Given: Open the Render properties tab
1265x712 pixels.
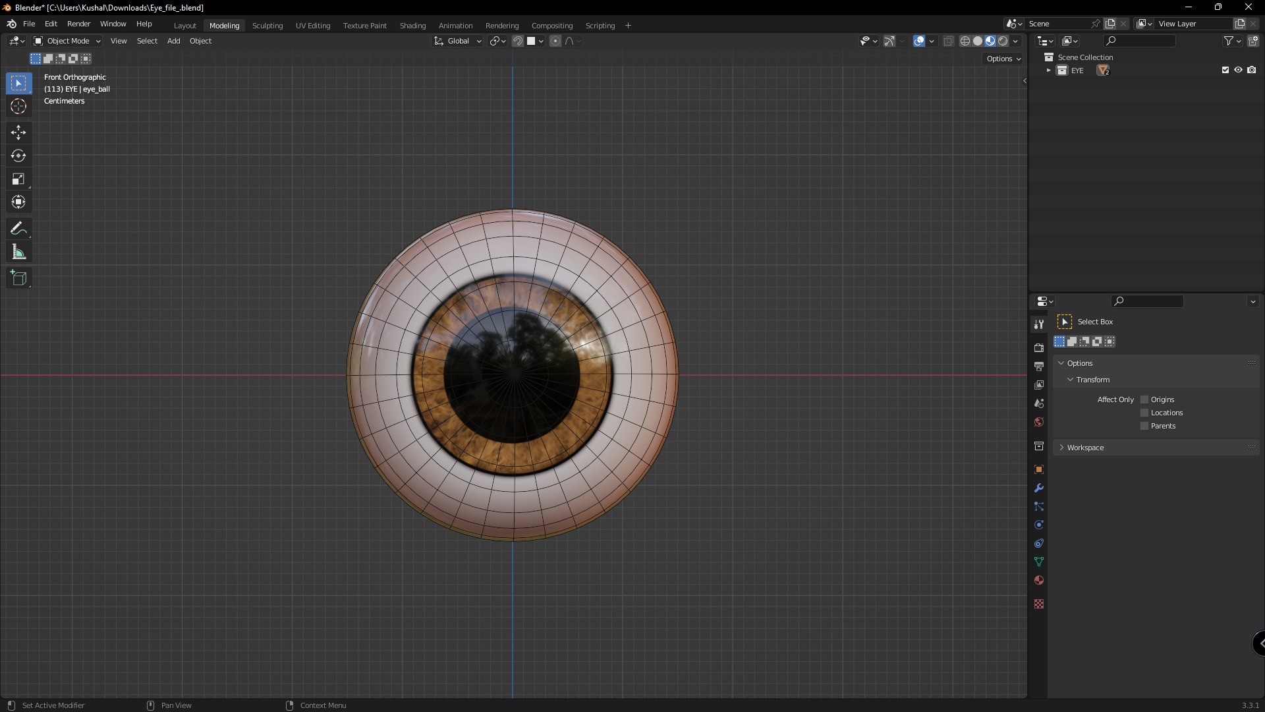Looking at the screenshot, I should tap(1039, 347).
